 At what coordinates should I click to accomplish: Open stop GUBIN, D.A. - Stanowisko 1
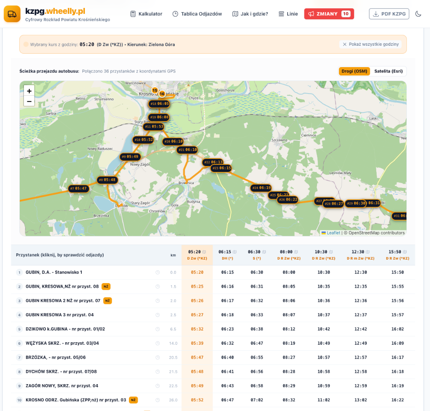pos(54,273)
